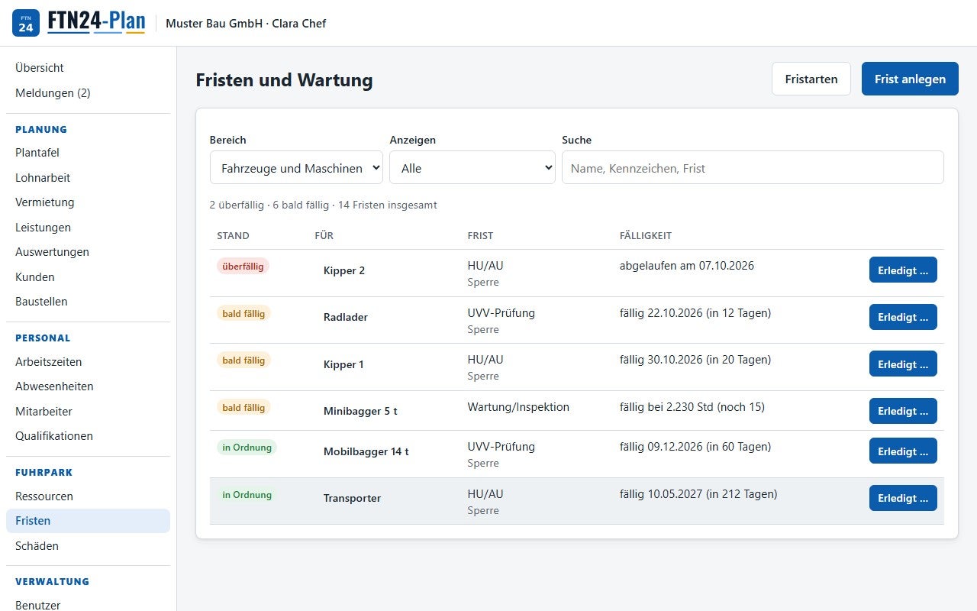Image resolution: width=977 pixels, height=611 pixels.
Task: Open Plantafel in sidebar
Action: tap(88, 153)
